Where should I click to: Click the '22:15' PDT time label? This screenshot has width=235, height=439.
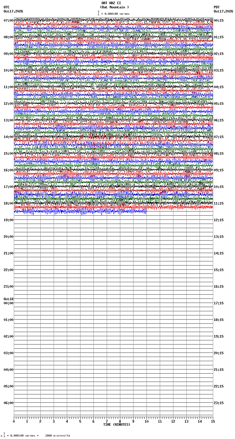tap(219, 386)
